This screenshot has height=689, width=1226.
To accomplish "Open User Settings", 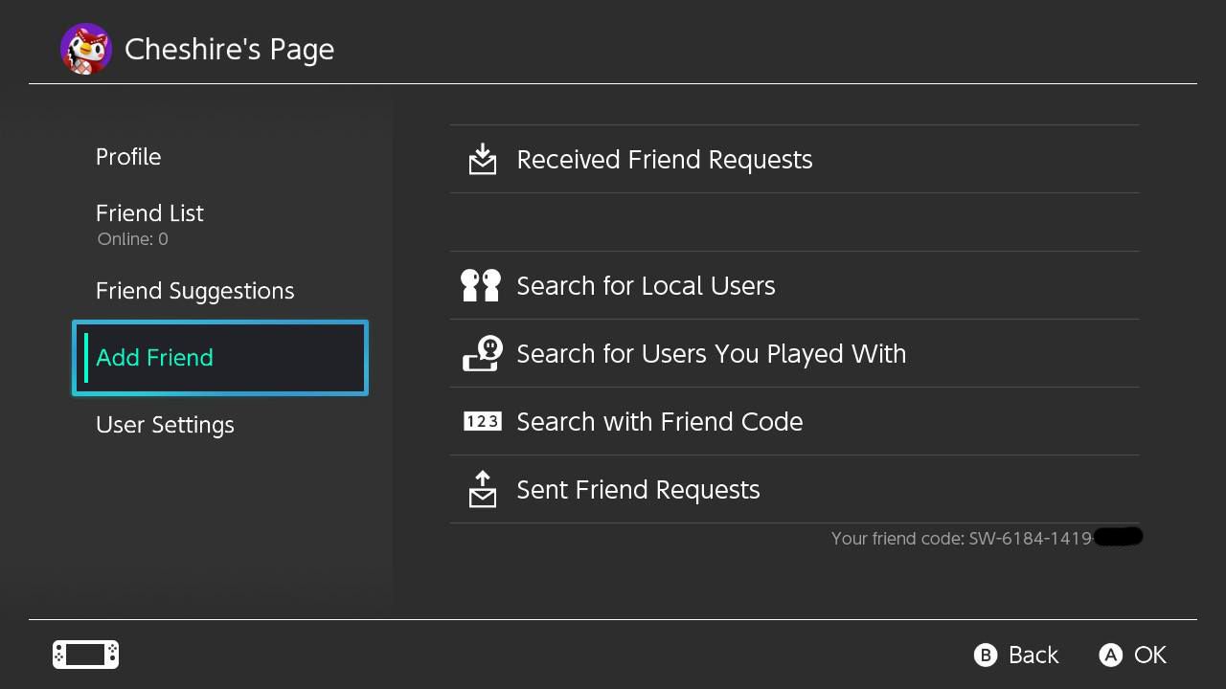I will pyautogui.click(x=165, y=425).
